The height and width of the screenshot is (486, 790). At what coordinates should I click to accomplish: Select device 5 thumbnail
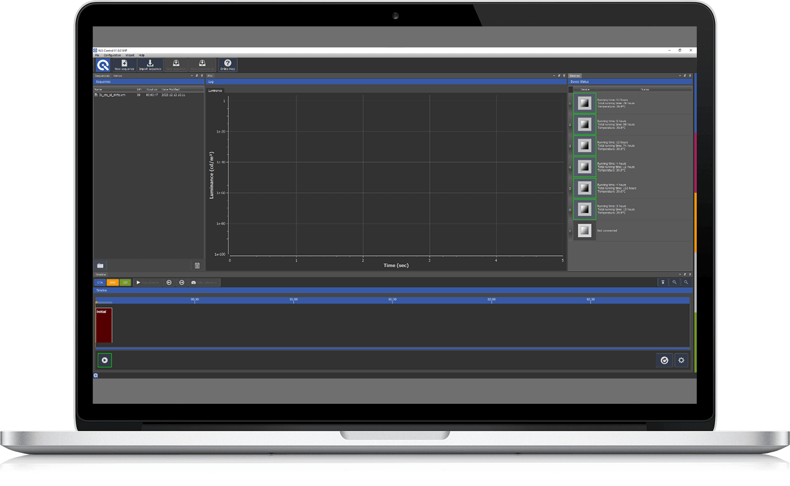585,188
